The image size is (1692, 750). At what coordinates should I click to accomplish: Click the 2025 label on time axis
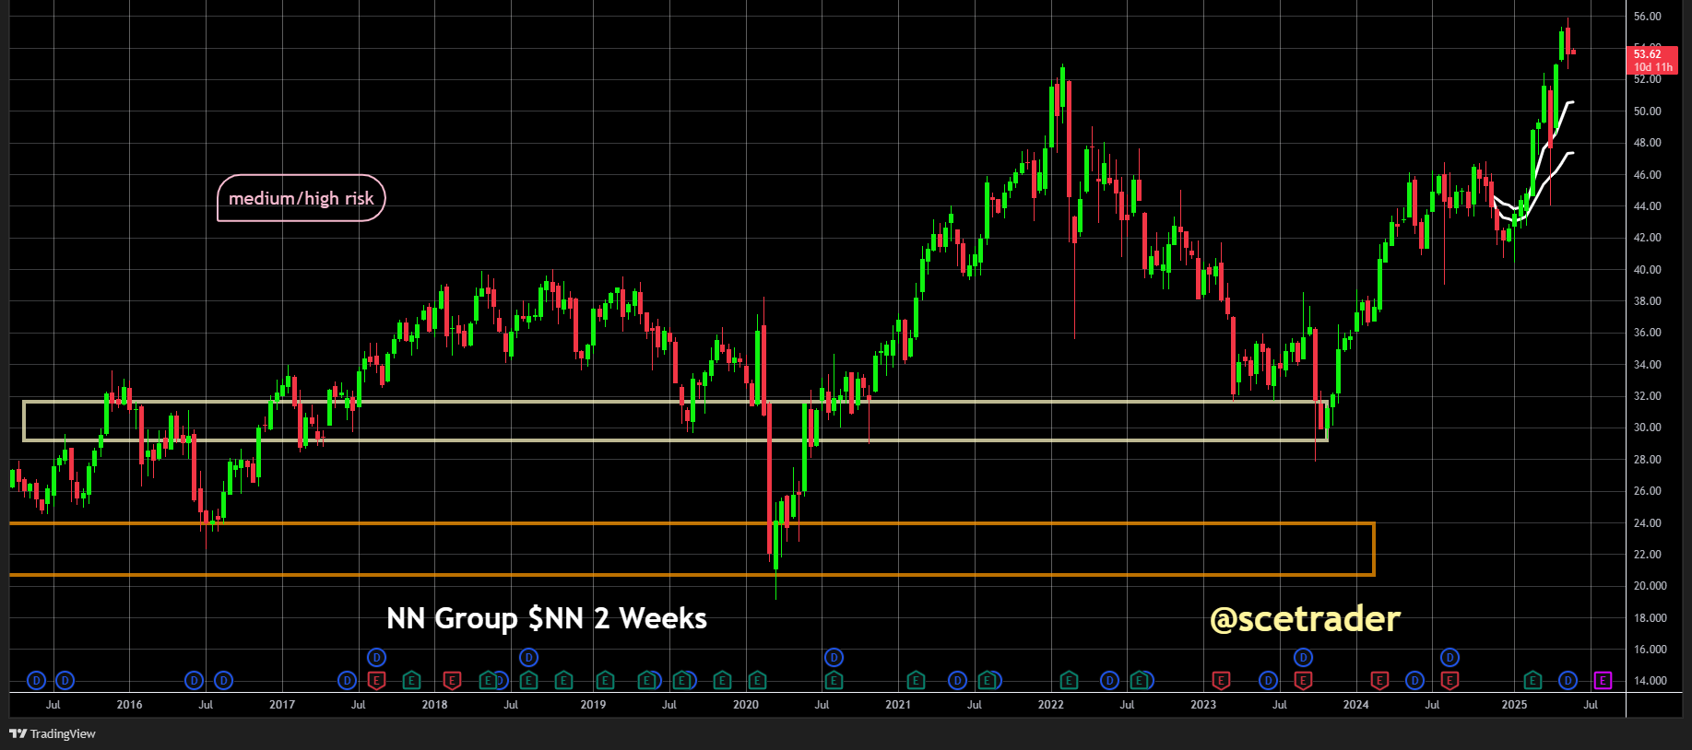tap(1514, 705)
